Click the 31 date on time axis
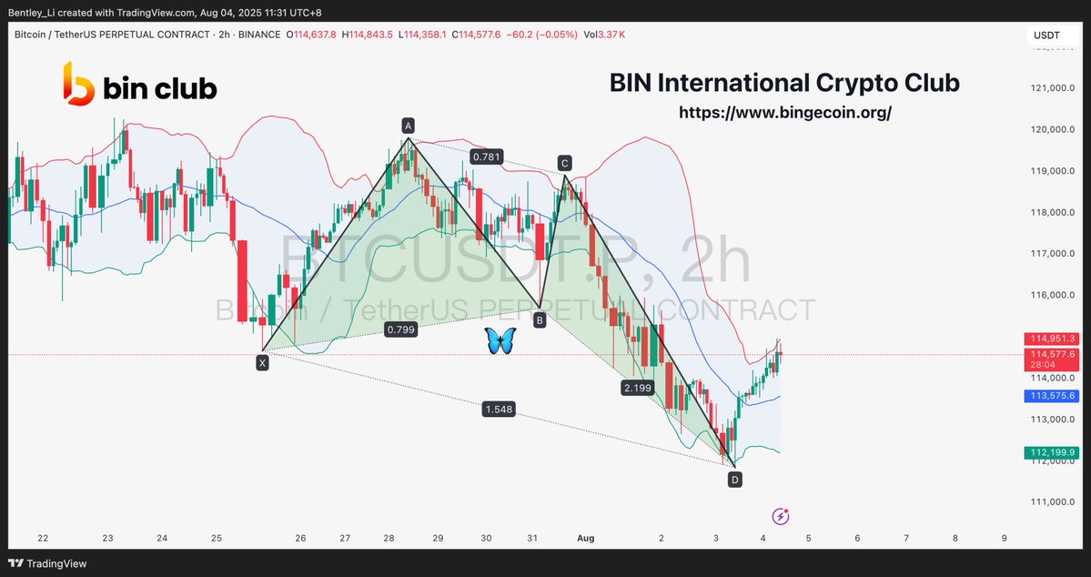Screen dimensions: 1091x577 click(x=532, y=538)
